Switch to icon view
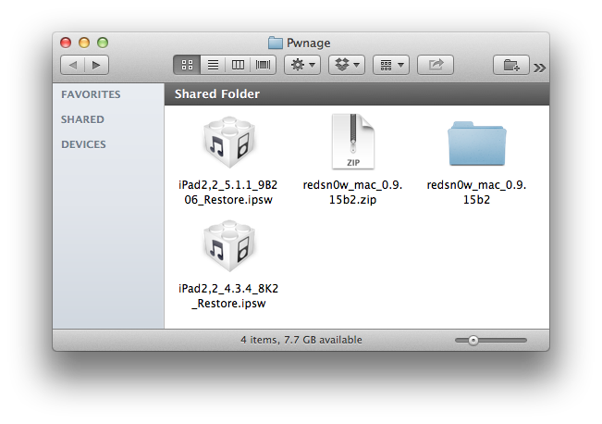 point(187,65)
